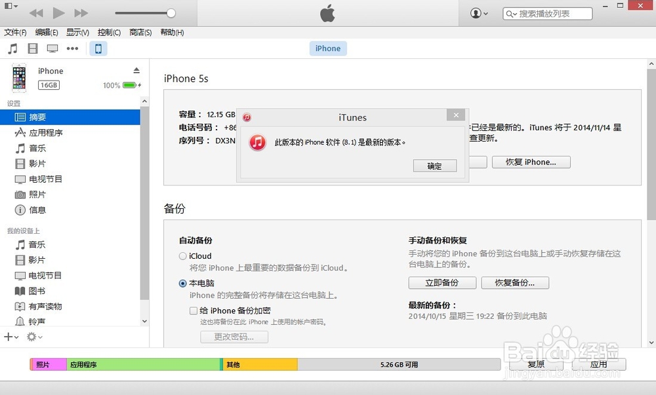Click the iPhone thumbnail image in sidebar

pos(19,78)
